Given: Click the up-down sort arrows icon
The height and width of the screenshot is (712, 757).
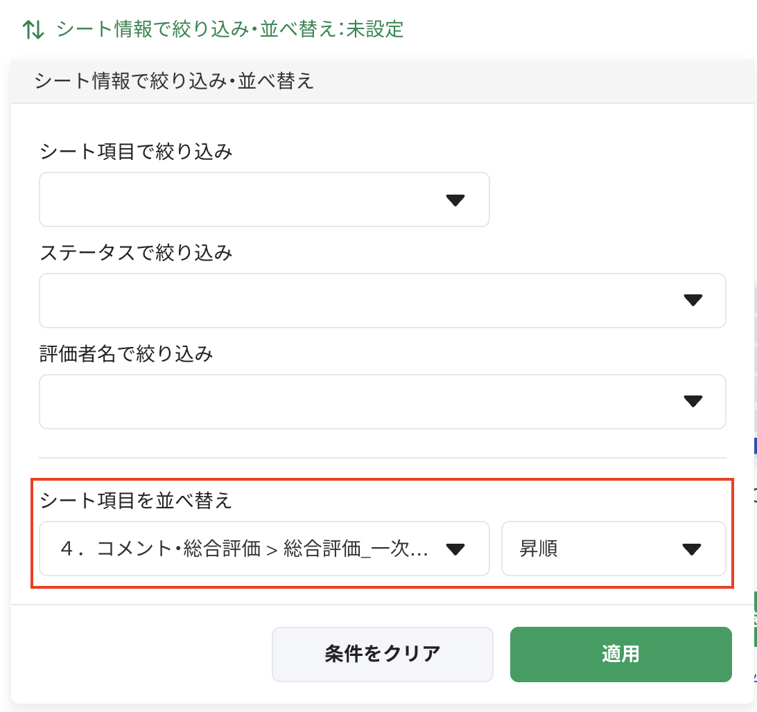Looking at the screenshot, I should [33, 30].
